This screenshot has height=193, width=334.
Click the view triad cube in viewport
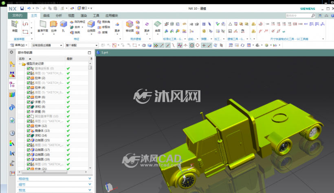coord(109,187)
